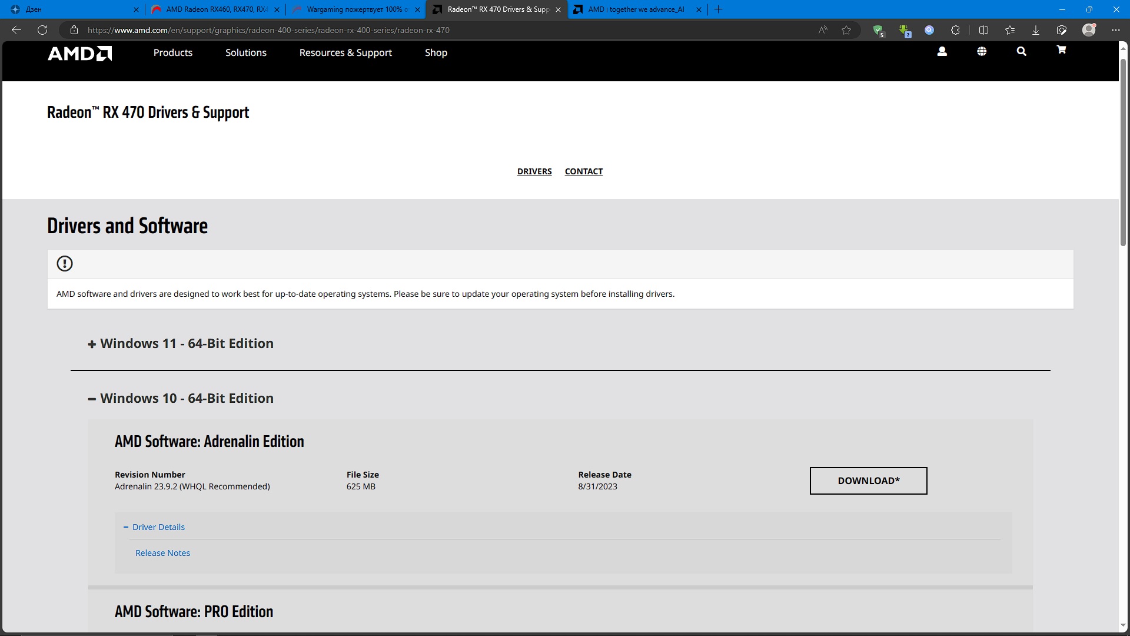Open browser downloads icon

pos(1036,30)
